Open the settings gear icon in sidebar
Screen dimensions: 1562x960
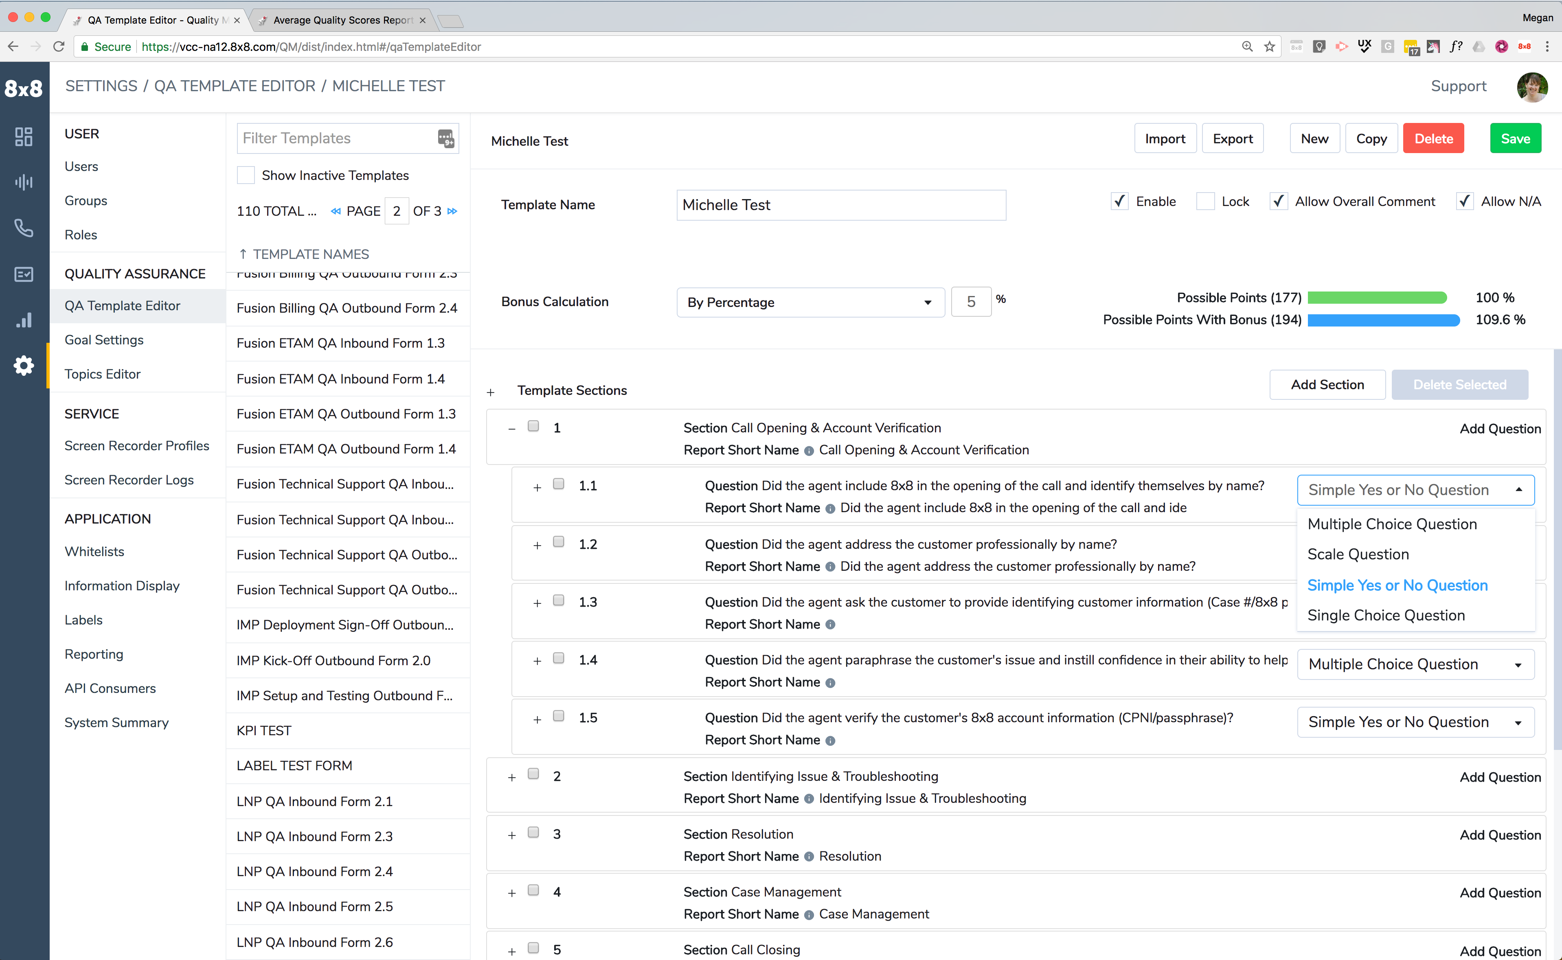point(24,366)
